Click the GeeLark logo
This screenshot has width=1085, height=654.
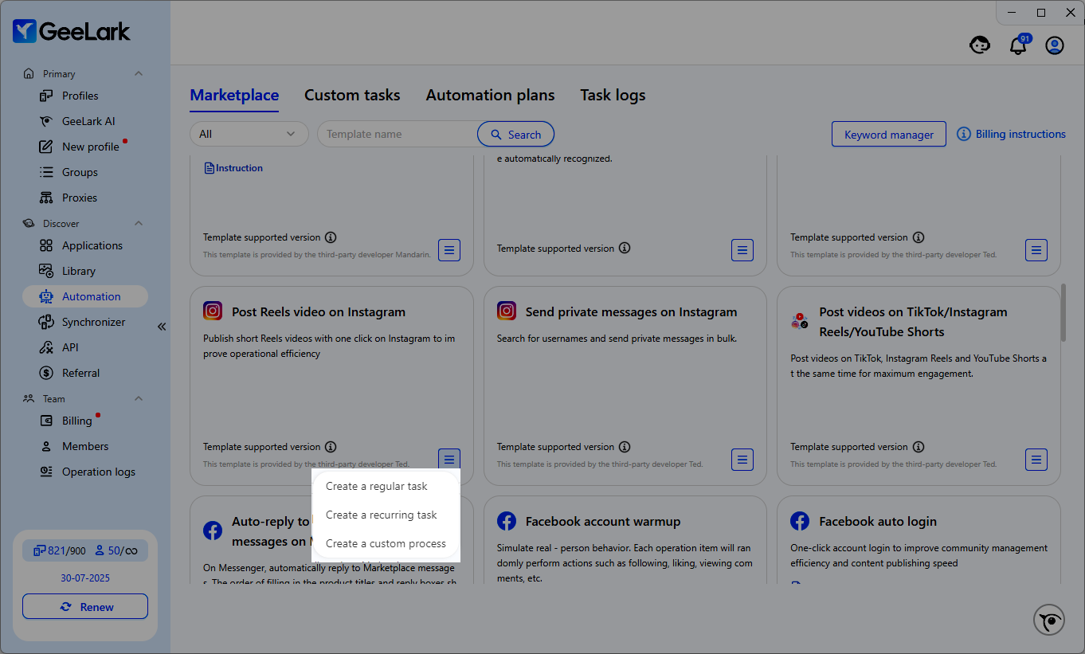click(72, 31)
